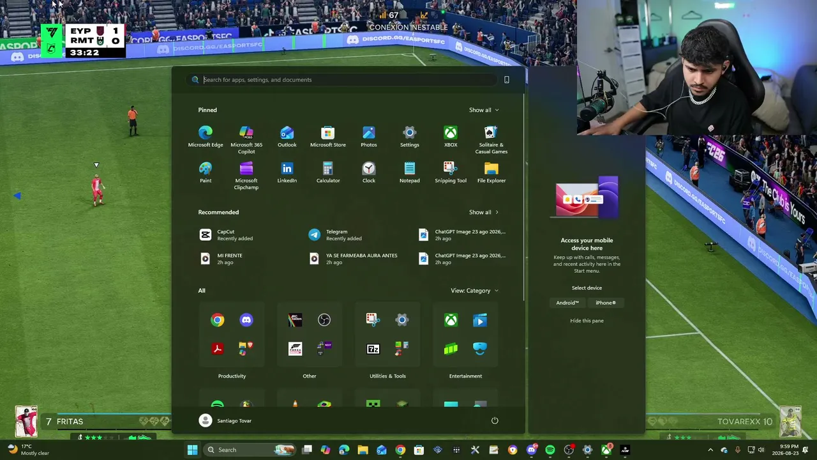The width and height of the screenshot is (817, 460).
Task: Expand the Other category folder label
Action: [310, 376]
